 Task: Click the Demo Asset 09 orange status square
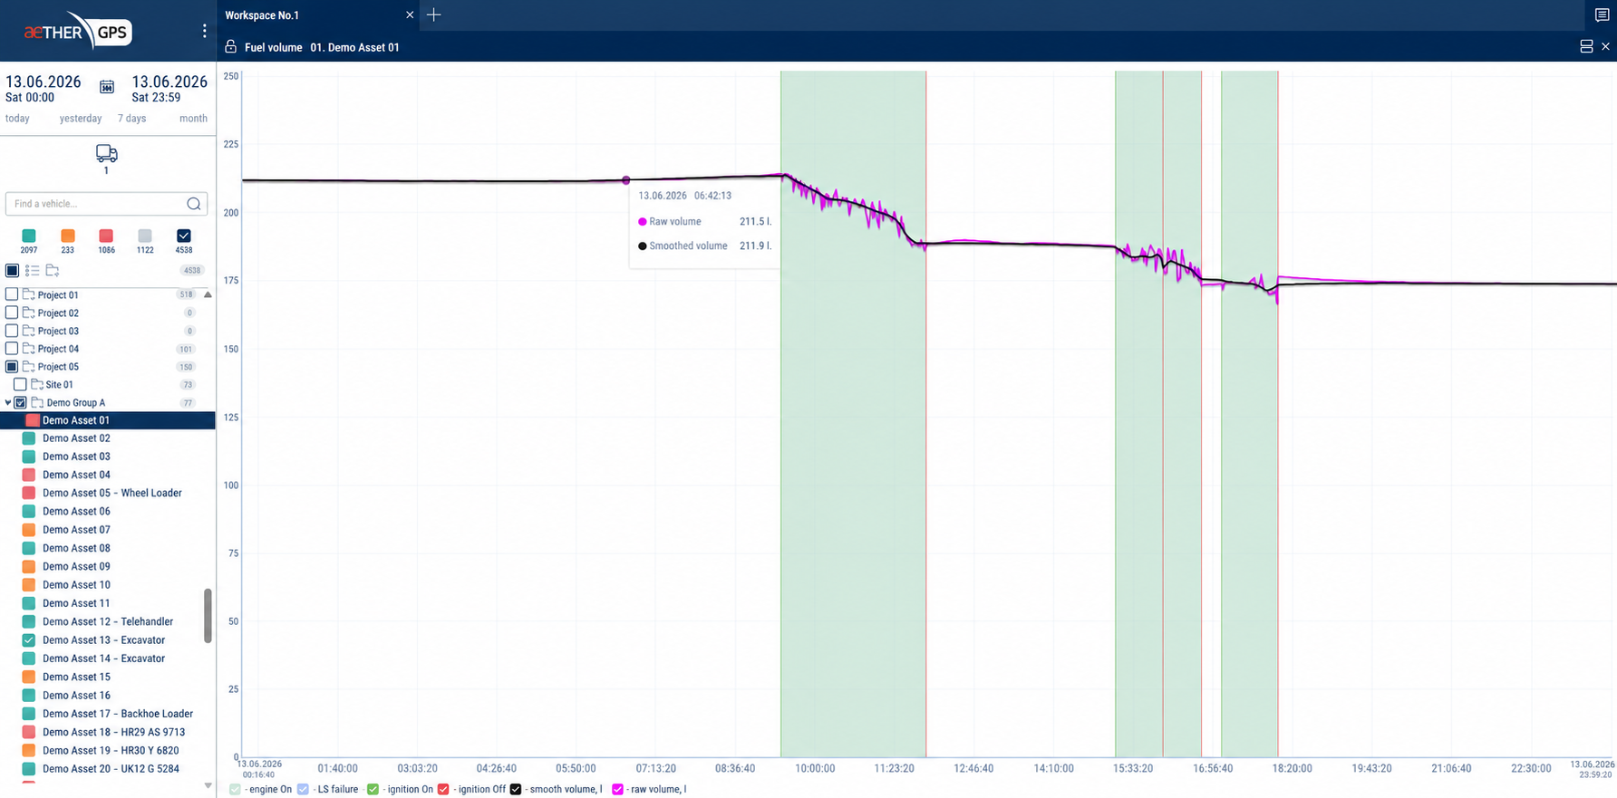(29, 566)
